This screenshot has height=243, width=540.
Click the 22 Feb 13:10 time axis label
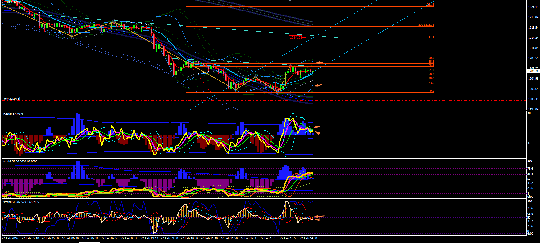point(269,238)
